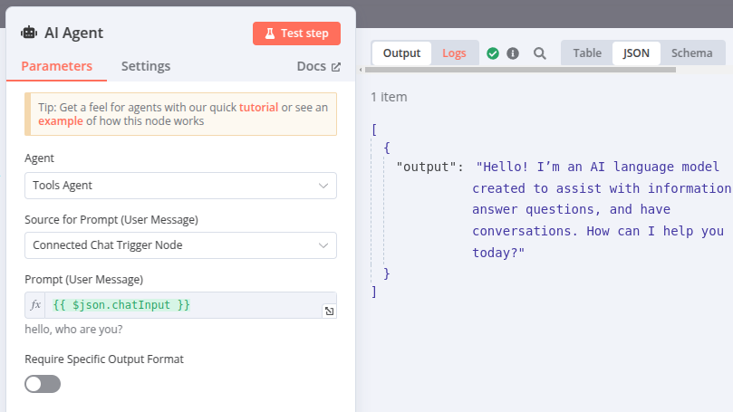
Task: Toggle Require Specific Output Format
Action: pos(43,384)
